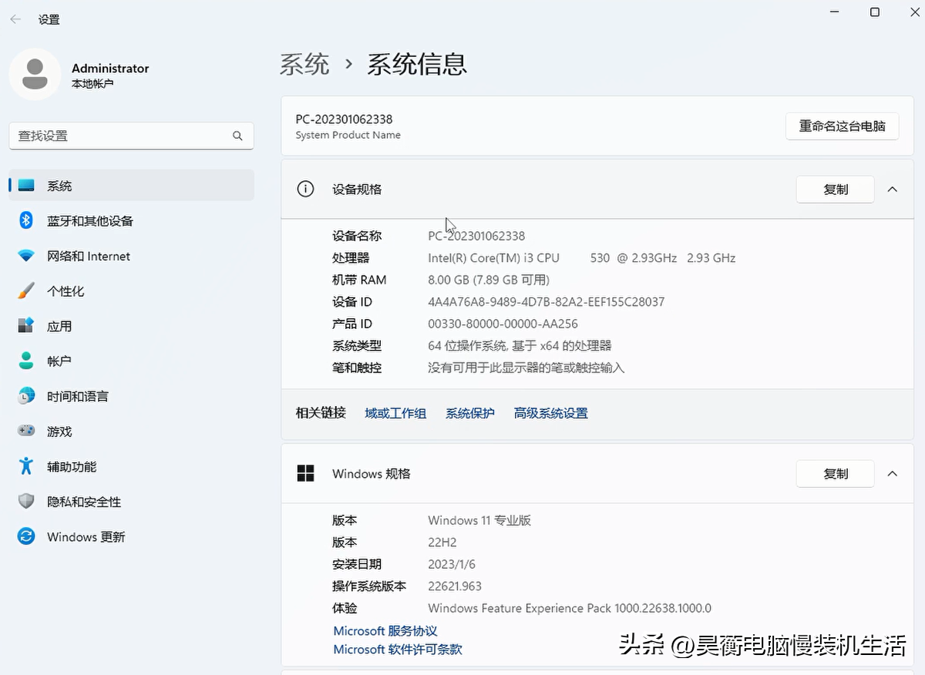Image resolution: width=925 pixels, height=675 pixels.
Task: Select the device ID value 4A4A76A8-9489
Action: pyautogui.click(x=547, y=302)
